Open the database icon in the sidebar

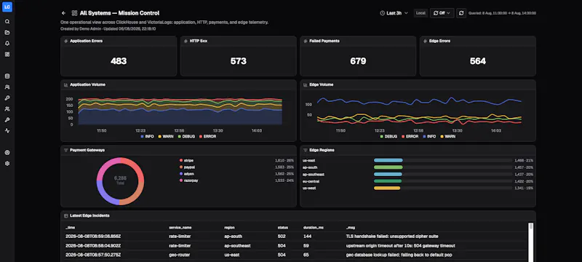[7, 76]
